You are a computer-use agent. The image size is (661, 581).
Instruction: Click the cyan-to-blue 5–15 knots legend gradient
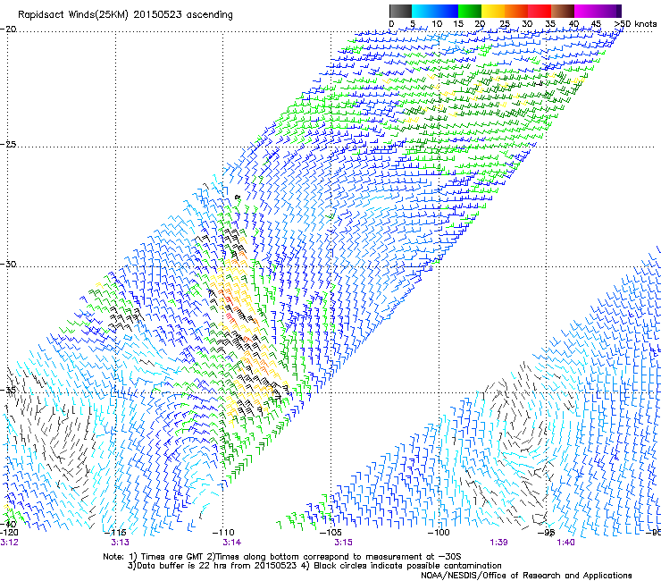click(x=435, y=11)
